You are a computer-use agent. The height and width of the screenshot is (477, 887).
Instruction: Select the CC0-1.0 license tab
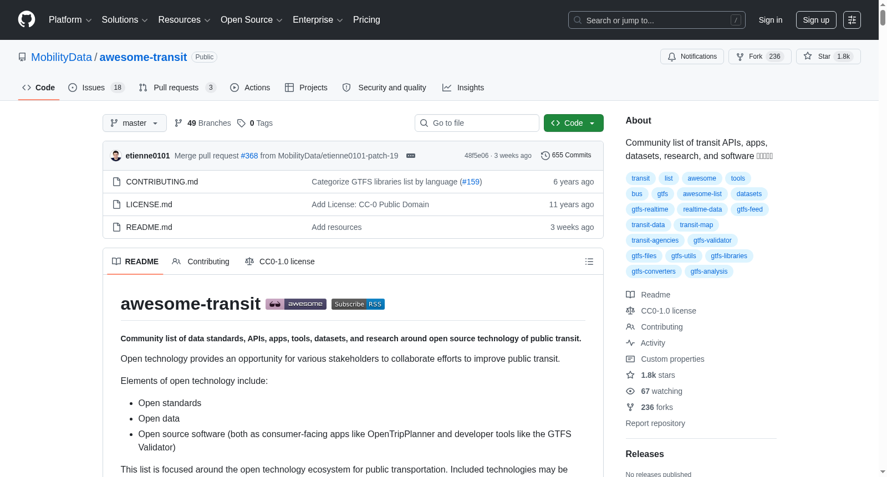280,261
